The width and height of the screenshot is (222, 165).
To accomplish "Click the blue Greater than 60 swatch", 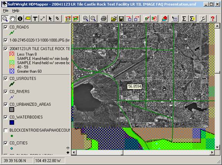I will pyautogui.click(x=12, y=71).
